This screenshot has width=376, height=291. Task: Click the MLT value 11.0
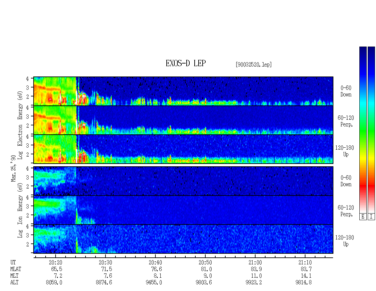pos(256,276)
